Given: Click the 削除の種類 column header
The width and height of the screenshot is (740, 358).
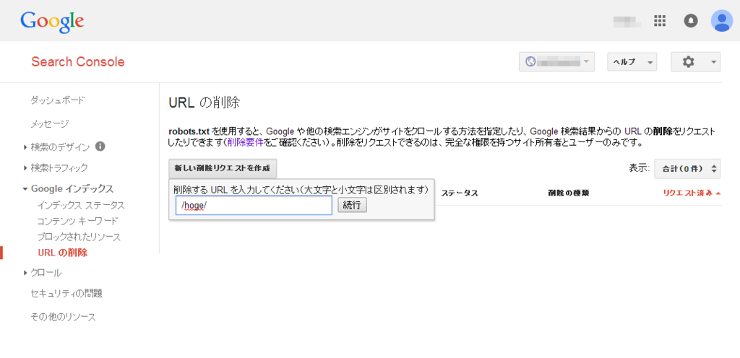Looking at the screenshot, I should [569, 193].
